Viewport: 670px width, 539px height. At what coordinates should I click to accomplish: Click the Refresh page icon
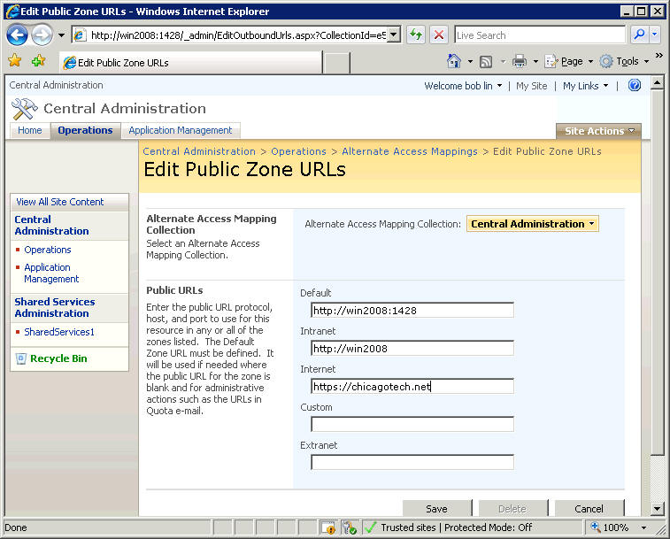pyautogui.click(x=416, y=35)
